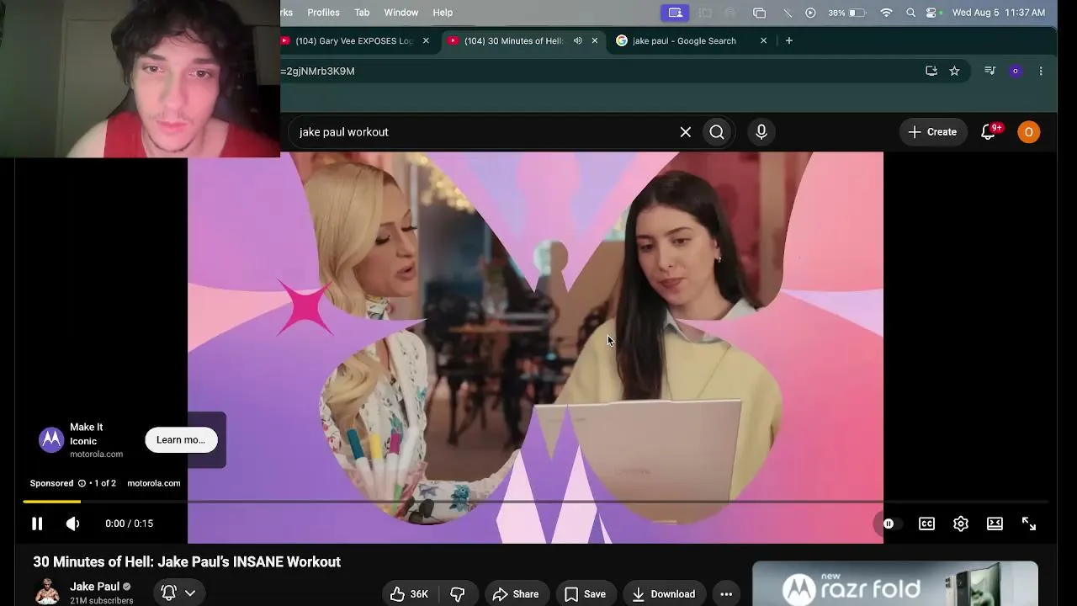1077x606 pixels.
Task: Open the orange account avatar menu
Action: tap(1028, 132)
